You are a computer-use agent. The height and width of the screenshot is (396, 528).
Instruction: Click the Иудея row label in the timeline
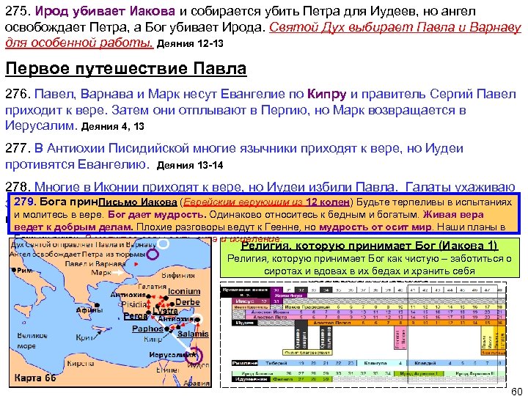click(245, 323)
